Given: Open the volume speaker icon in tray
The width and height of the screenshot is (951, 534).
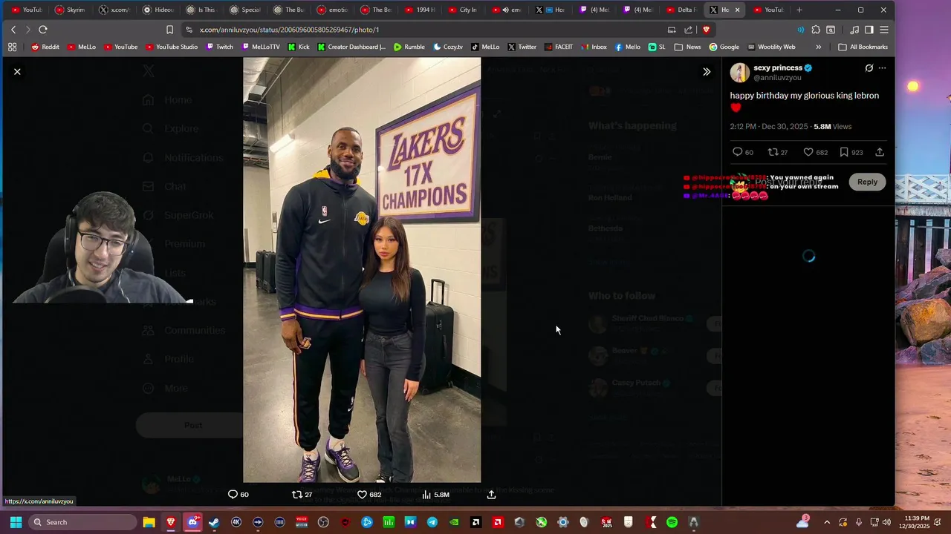Looking at the screenshot, I should 886,522.
